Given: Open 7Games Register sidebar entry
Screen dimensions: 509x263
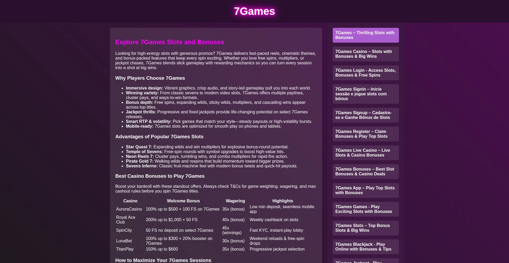Looking at the screenshot, I should (x=366, y=134).
